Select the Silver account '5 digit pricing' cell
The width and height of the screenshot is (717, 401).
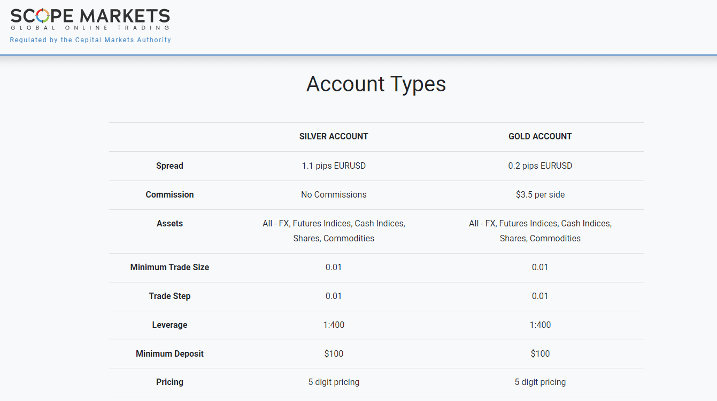334,382
